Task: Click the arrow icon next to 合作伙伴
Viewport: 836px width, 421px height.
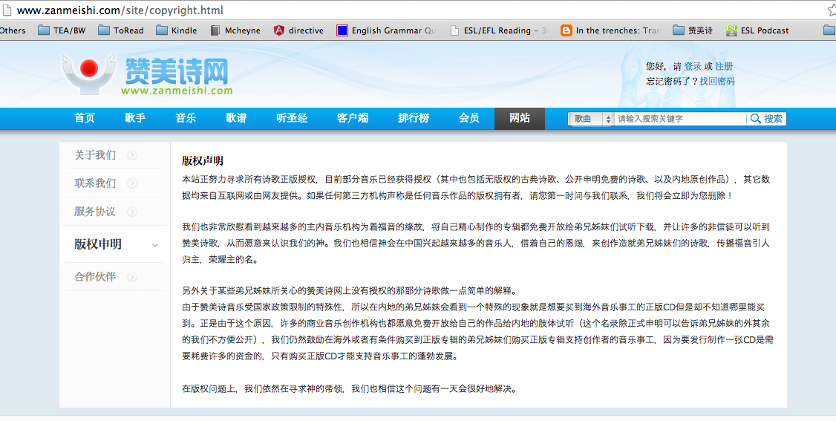Action: pyautogui.click(x=132, y=276)
